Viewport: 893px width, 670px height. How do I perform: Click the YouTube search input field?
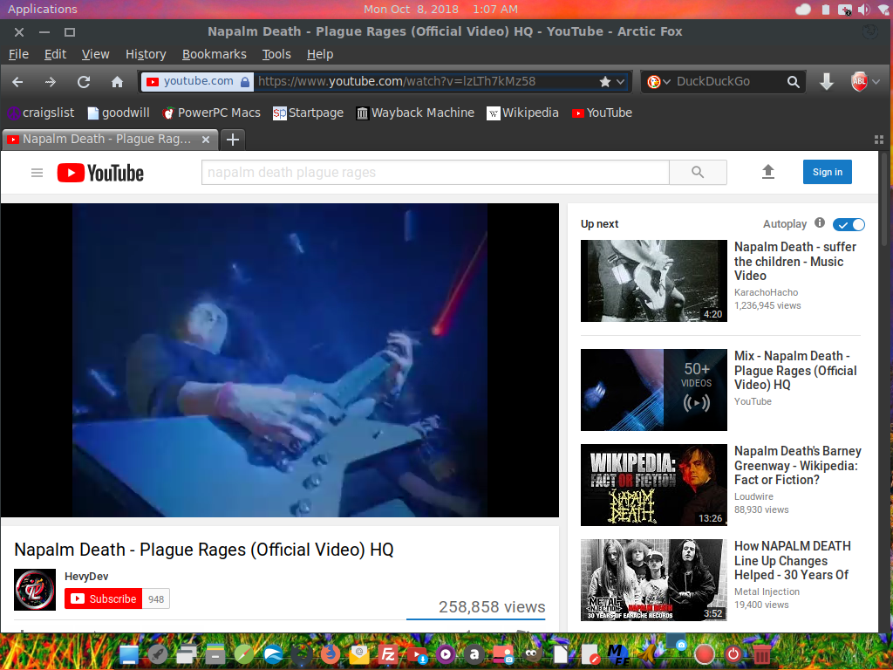tap(436, 172)
